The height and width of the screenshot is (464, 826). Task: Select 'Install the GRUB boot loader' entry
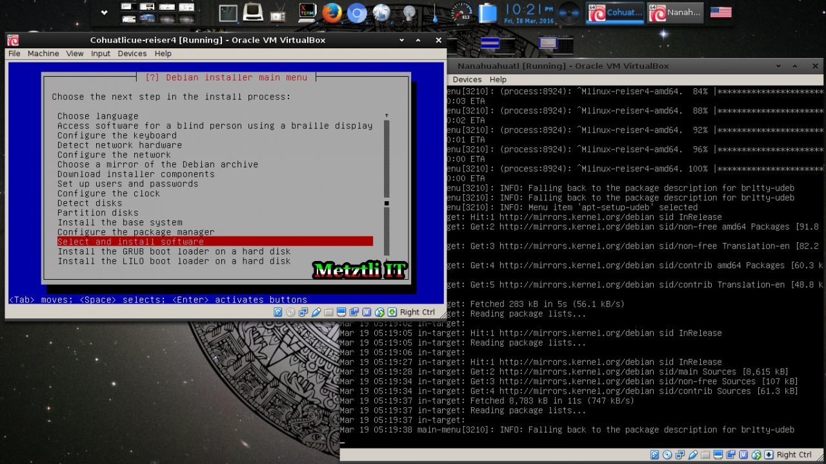point(174,251)
